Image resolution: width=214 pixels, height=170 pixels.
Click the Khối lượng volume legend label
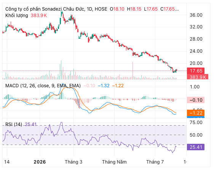point(17,16)
